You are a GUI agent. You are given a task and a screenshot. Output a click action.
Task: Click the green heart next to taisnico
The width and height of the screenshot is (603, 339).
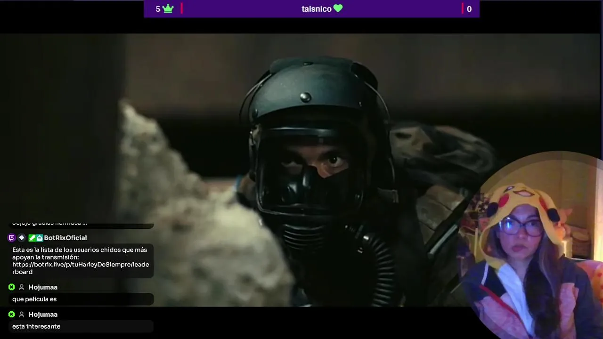(x=338, y=8)
